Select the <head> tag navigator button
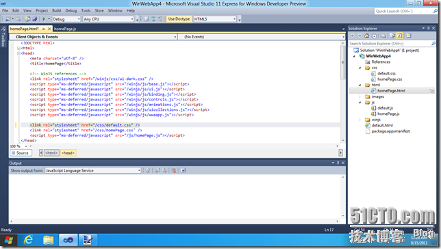The image size is (441, 249). point(68,153)
